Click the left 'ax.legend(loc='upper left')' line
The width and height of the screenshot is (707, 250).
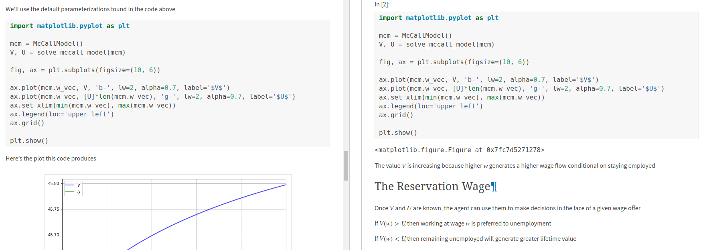click(x=62, y=114)
